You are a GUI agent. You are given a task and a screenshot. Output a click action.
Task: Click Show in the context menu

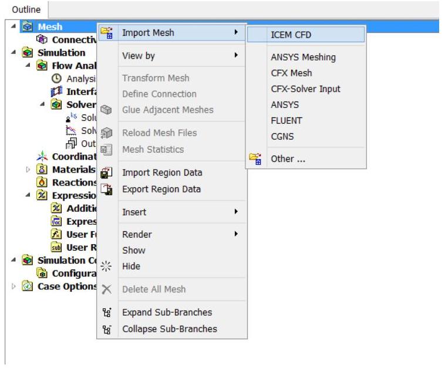pos(172,250)
